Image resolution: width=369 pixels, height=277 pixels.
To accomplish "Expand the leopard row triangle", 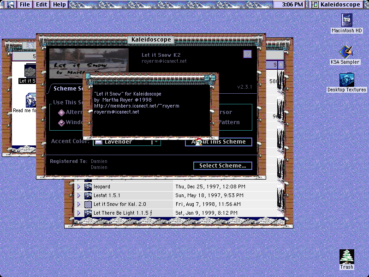I will tap(79, 187).
